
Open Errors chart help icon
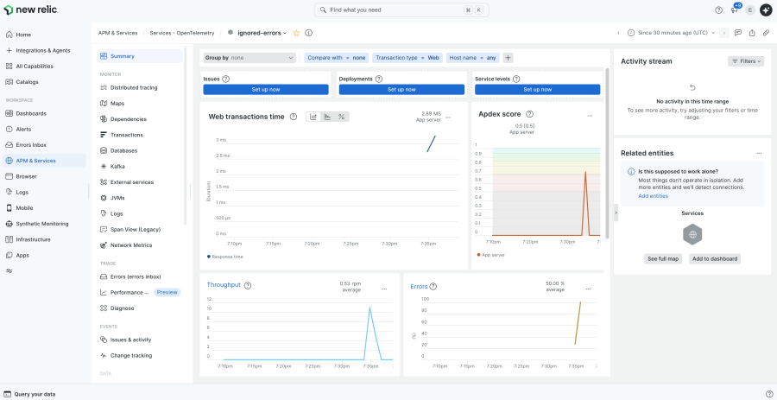[x=433, y=287]
